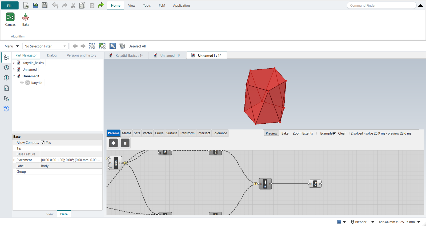Open the Blender dropdown in status bar
The width and height of the screenshot is (426, 226).
pyautogui.click(x=373, y=222)
